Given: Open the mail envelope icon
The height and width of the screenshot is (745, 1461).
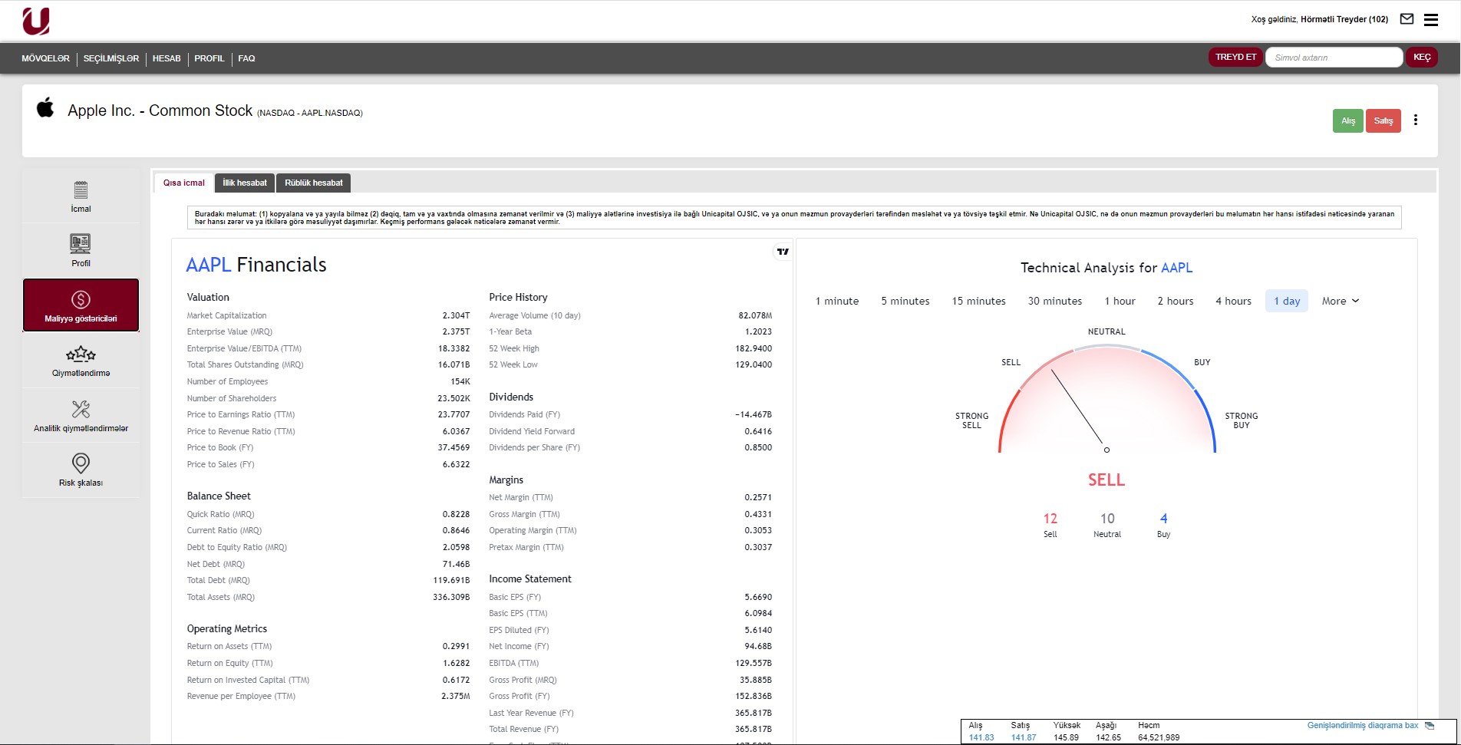Looking at the screenshot, I should click(1407, 19).
